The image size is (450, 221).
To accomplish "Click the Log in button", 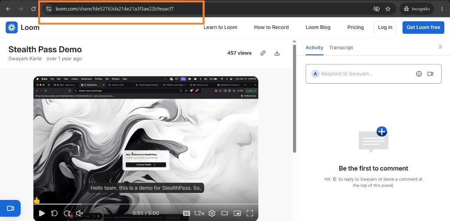I will coord(385,28).
